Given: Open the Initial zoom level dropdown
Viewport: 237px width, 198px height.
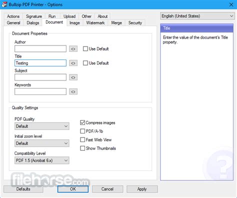Looking at the screenshot, I should point(42,143).
